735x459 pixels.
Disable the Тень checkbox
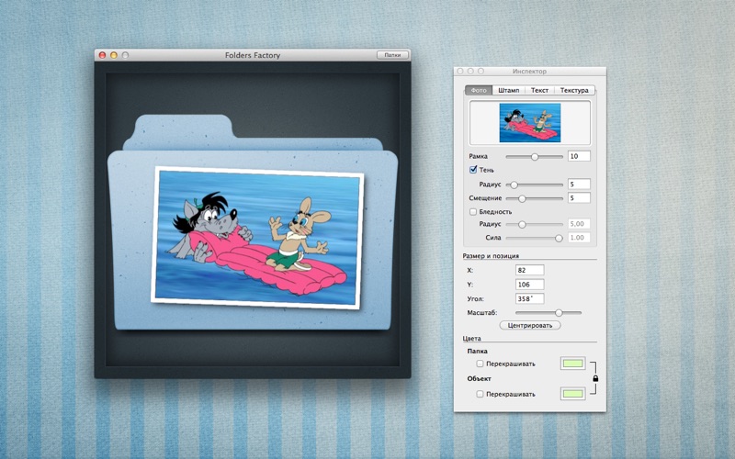coord(473,170)
